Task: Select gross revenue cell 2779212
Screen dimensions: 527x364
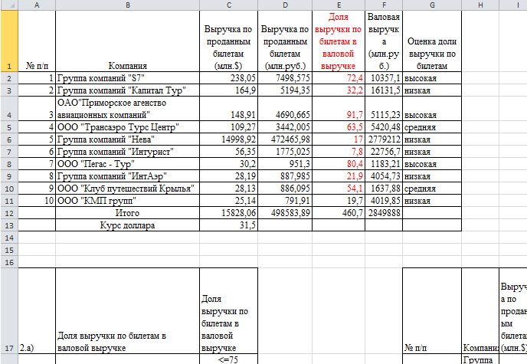Action: [384, 139]
